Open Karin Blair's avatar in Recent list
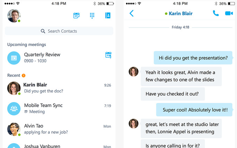This screenshot has height=148, width=237. [14, 88]
